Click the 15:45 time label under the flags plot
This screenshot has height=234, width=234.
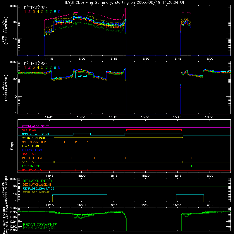coord(178,176)
